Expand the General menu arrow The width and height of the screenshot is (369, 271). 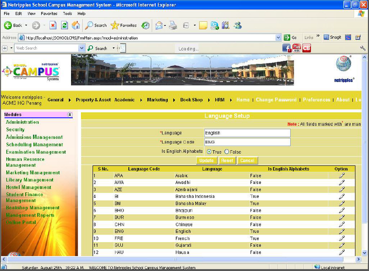point(70,100)
